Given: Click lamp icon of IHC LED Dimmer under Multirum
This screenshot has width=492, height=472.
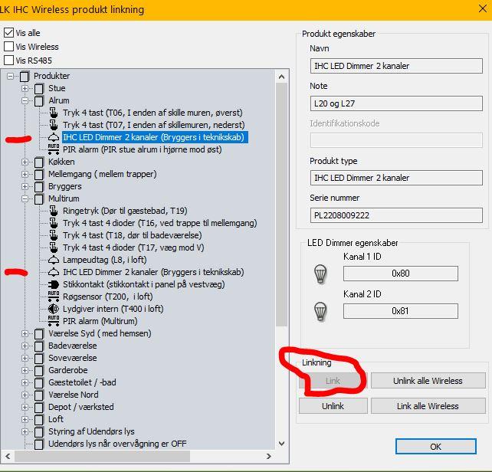Looking at the screenshot, I should pos(54,272).
